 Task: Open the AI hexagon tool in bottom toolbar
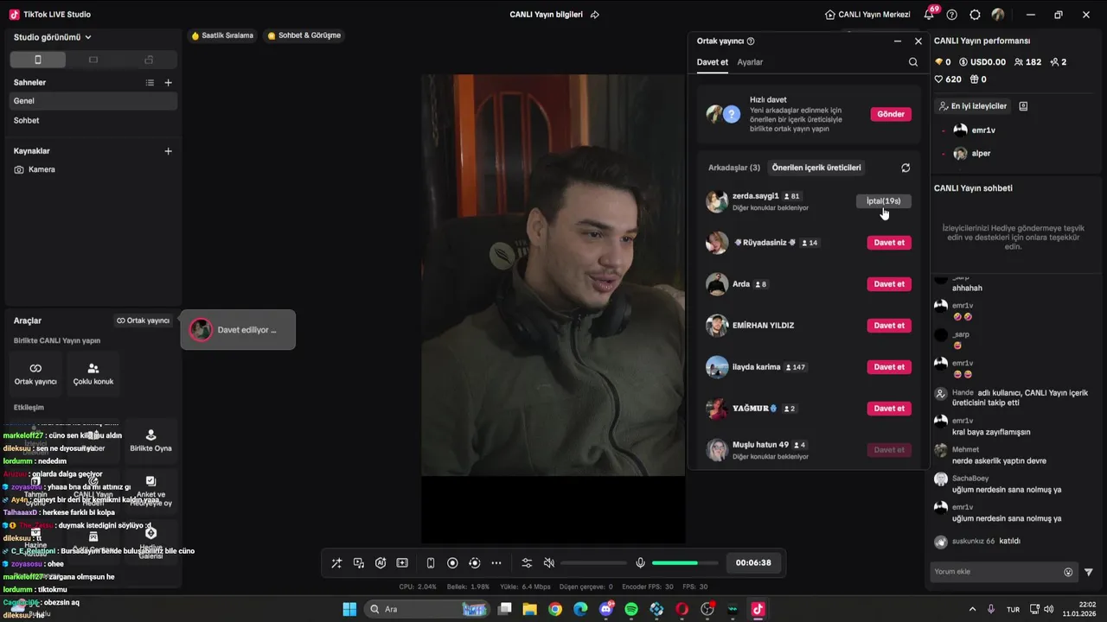pyautogui.click(x=381, y=563)
